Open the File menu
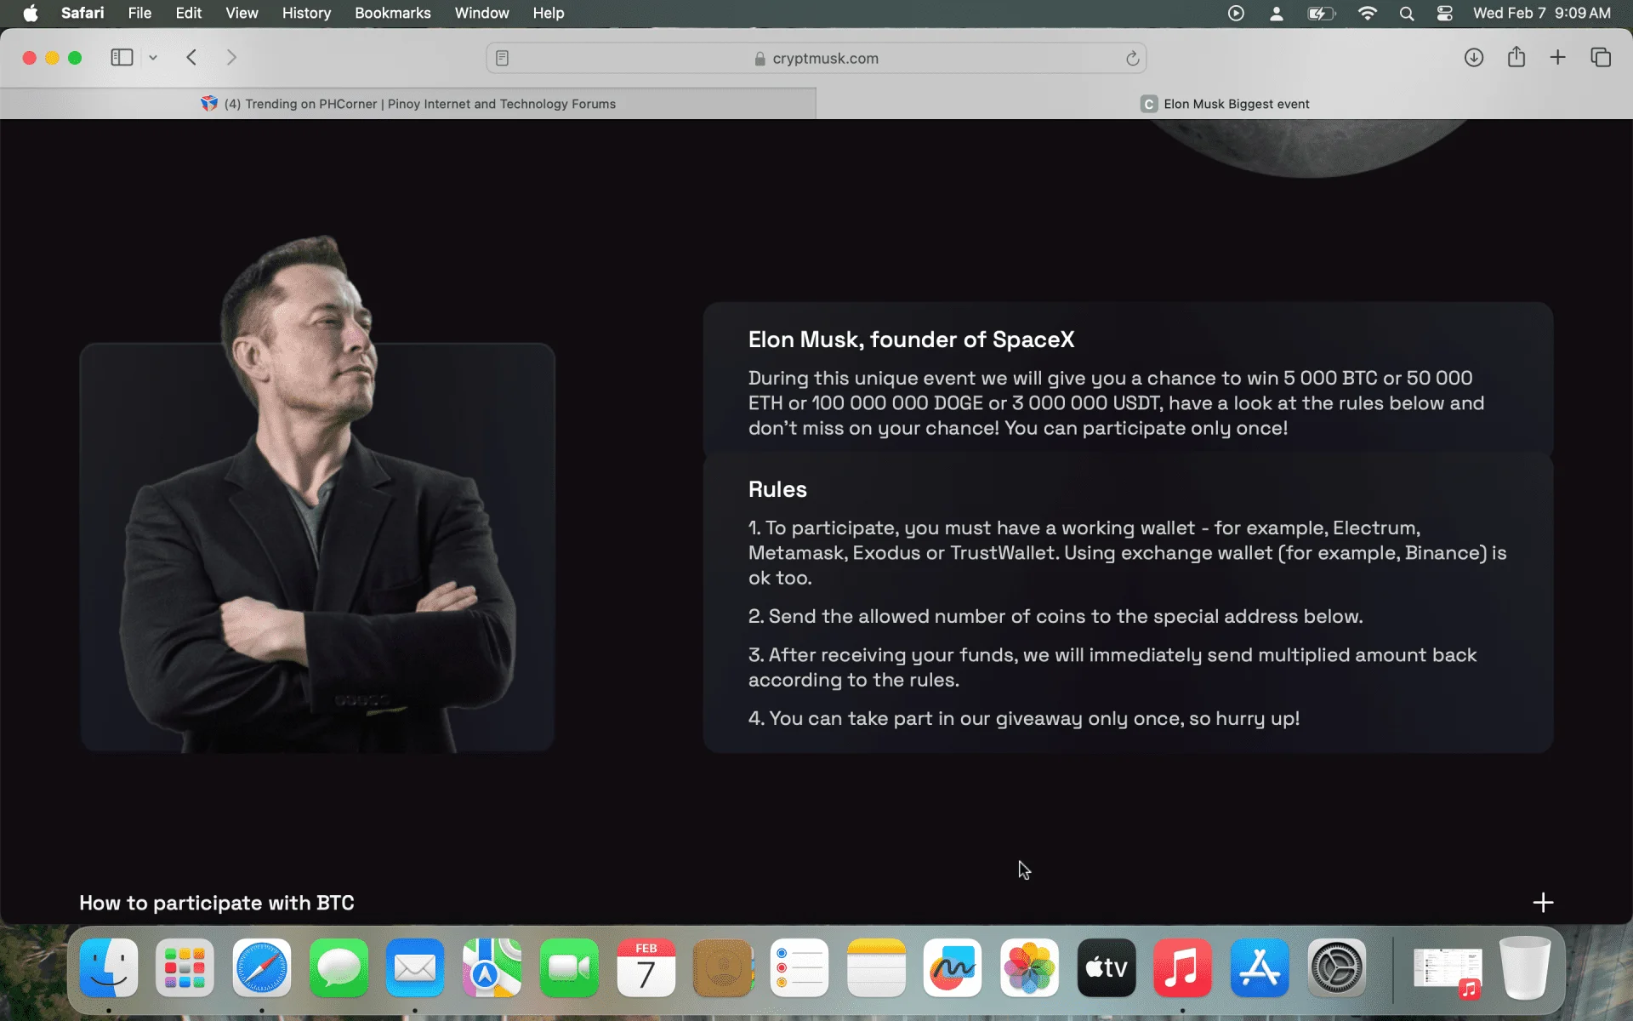 (139, 13)
